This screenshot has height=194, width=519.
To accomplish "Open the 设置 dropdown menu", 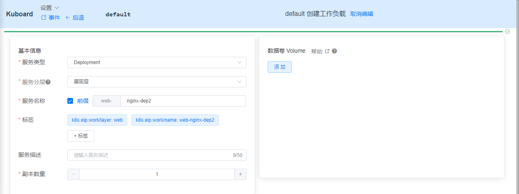I will pos(50,8).
